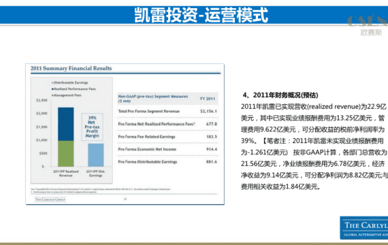Screen dimensions: 388x245
Task: Click the 39% Net Pre-tax Profit Margin box
Action: [93, 127]
